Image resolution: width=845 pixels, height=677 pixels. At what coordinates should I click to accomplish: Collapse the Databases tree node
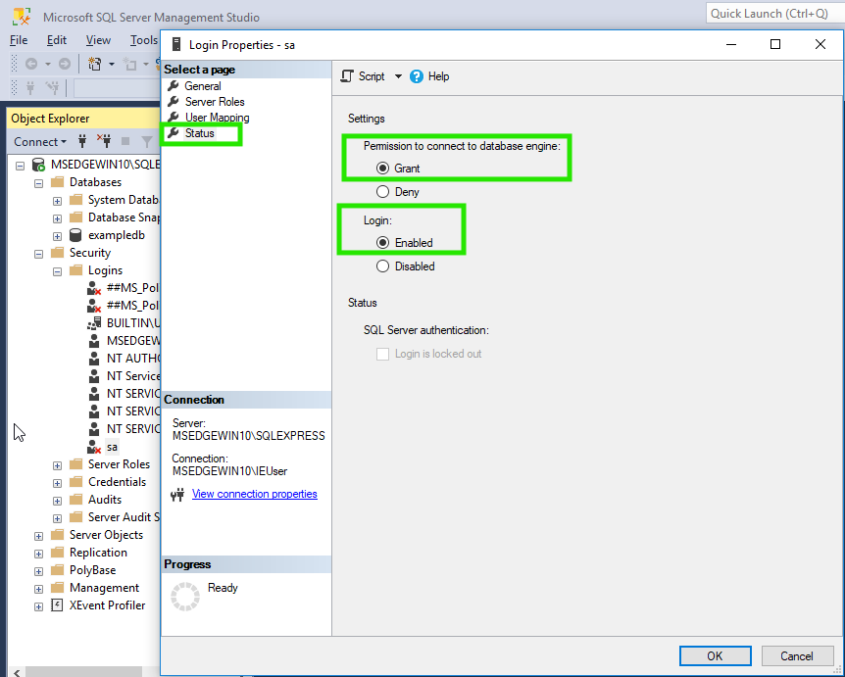click(37, 181)
